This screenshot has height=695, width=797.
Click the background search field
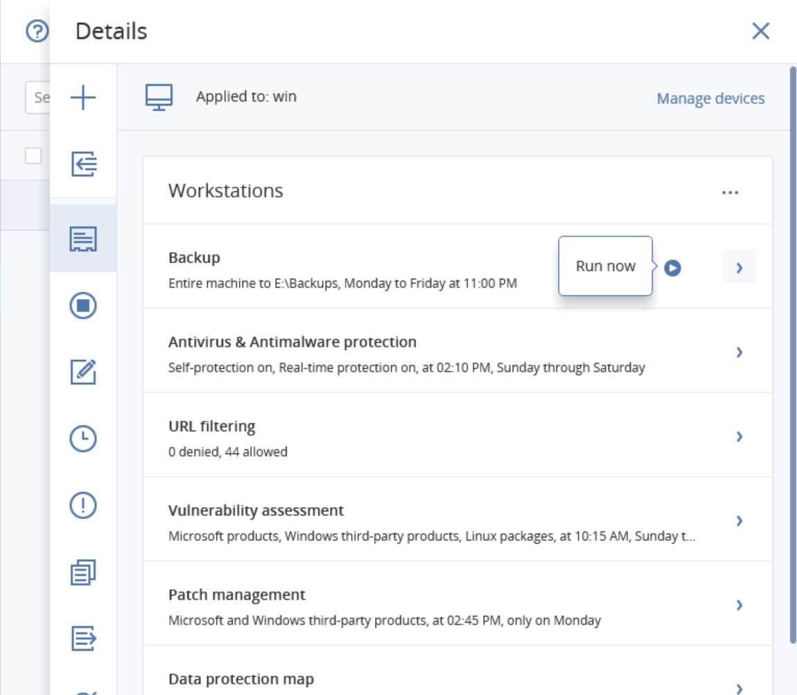click(37, 97)
